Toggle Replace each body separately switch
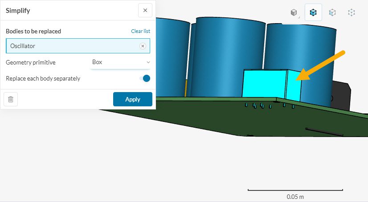The height and width of the screenshot is (202, 368). pyautogui.click(x=144, y=78)
